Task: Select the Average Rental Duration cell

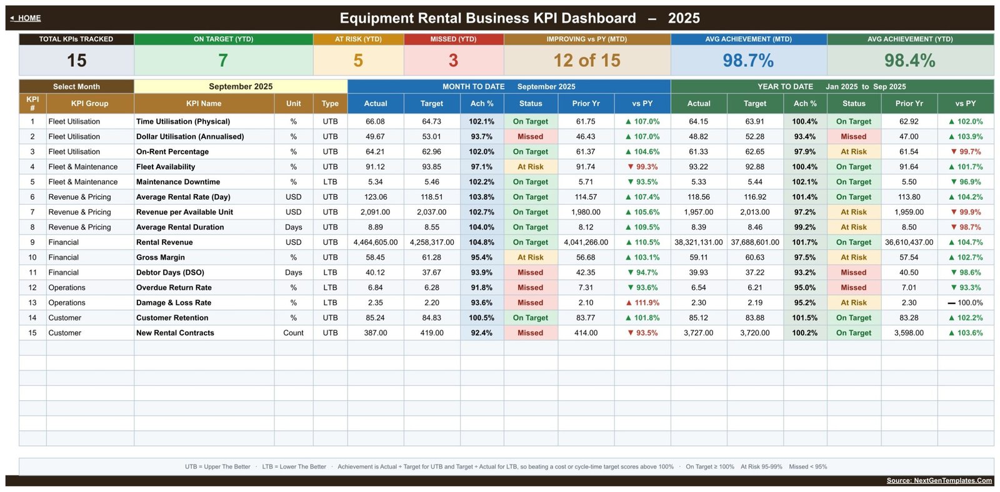Action: click(x=204, y=227)
